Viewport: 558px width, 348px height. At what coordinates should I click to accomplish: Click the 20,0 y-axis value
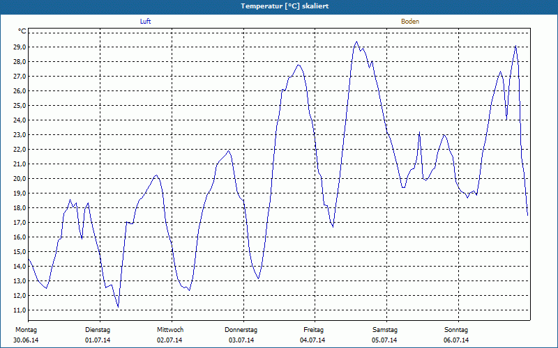pos(20,179)
